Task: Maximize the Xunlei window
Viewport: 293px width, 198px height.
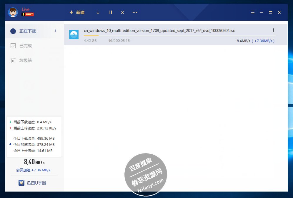Action: pyautogui.click(x=270, y=12)
